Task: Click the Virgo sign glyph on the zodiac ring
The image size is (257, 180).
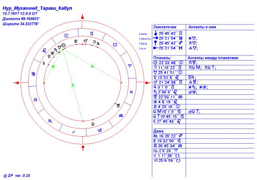Action: 33,74
